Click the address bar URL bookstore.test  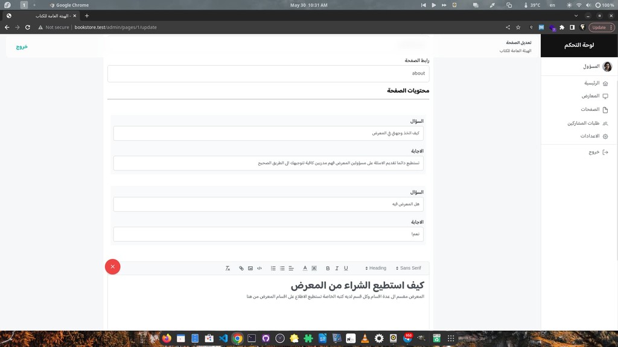[x=115, y=27]
